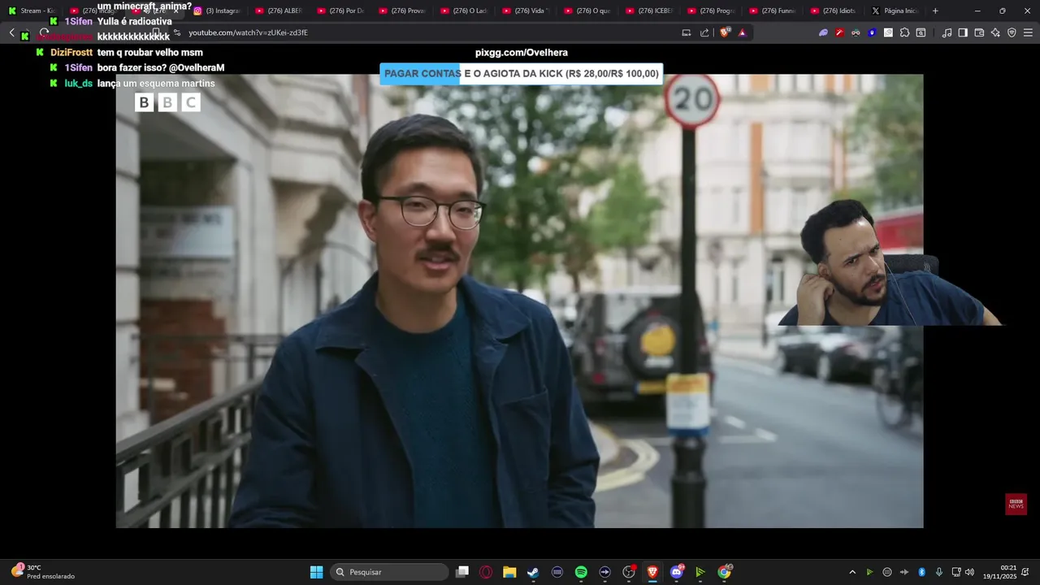Open Leo AI sparkle icon
This screenshot has height=585, width=1040.
coord(995,32)
